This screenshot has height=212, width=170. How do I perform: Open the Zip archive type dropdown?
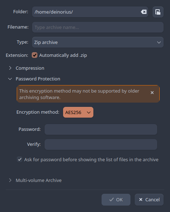[x=98, y=42]
